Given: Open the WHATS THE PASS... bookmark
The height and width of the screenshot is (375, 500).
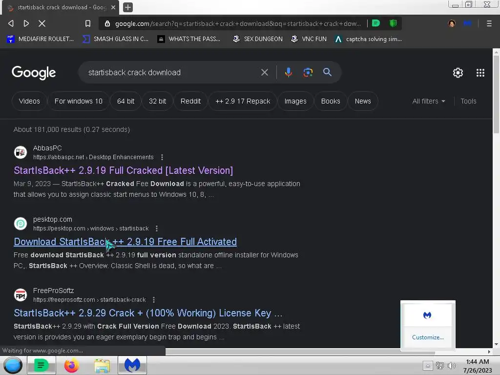Looking at the screenshot, I should (189, 39).
